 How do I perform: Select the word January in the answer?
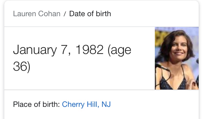(x=35, y=50)
